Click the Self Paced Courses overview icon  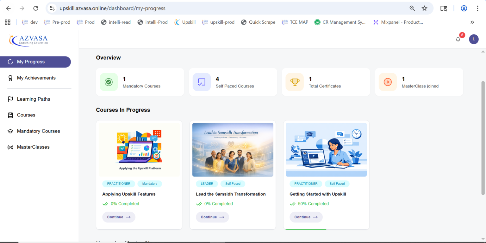tap(202, 82)
